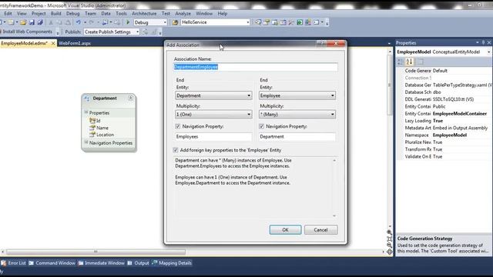Screen dimensions: 493x277
Task: Click the Add New Item toolbar icon
Action: [x=11, y=22]
